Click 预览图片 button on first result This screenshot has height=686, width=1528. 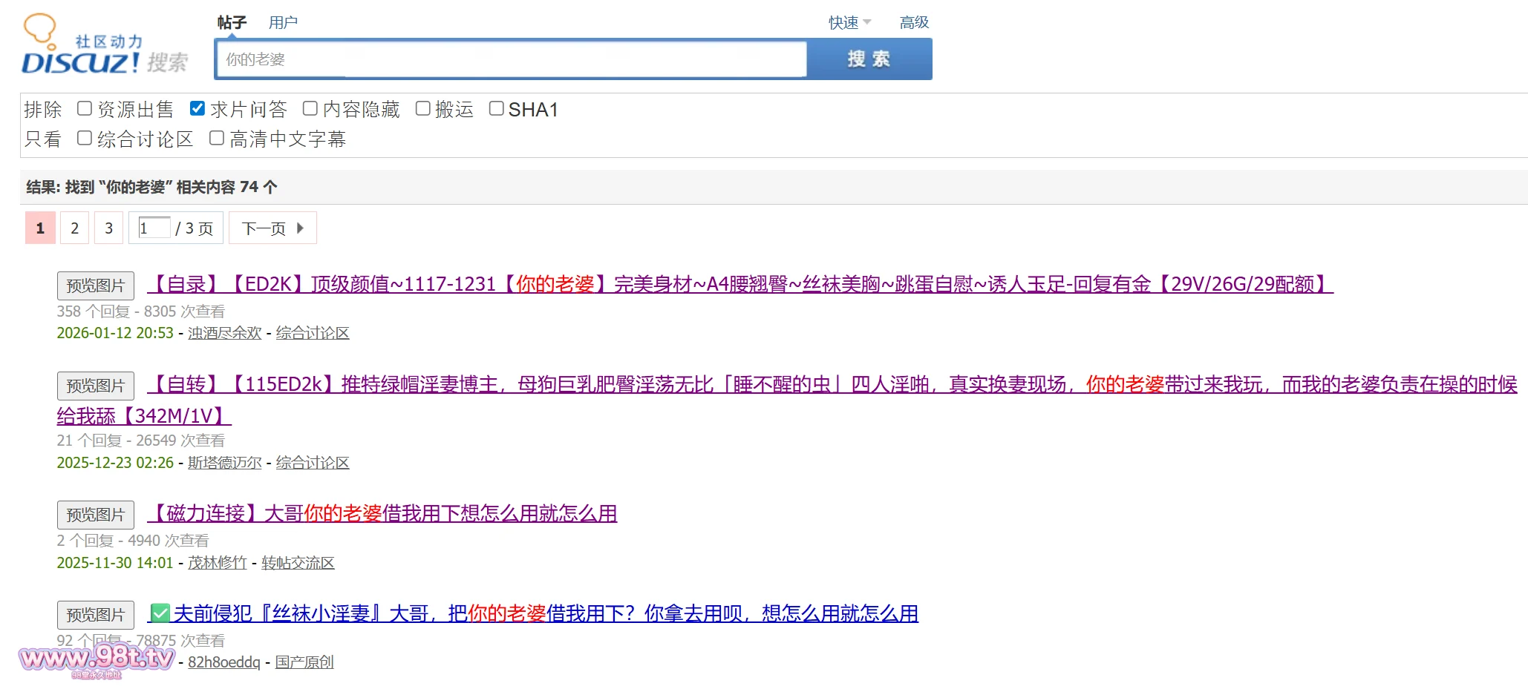click(x=96, y=286)
